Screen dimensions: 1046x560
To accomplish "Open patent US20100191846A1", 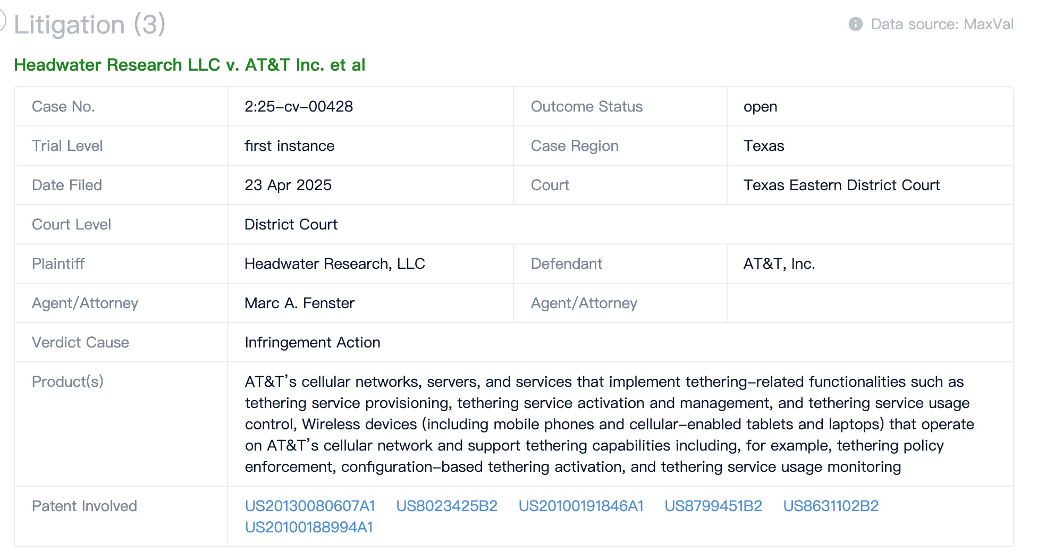I will 581,506.
